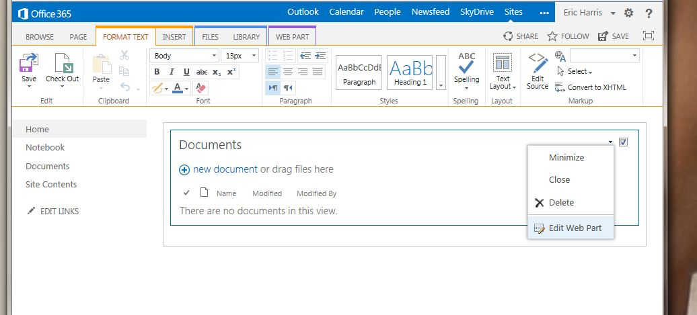Align text right

click(303, 72)
